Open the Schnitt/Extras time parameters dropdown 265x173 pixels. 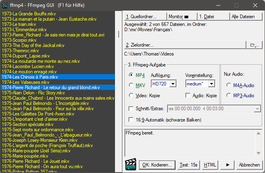pyautogui.click(x=257, y=109)
